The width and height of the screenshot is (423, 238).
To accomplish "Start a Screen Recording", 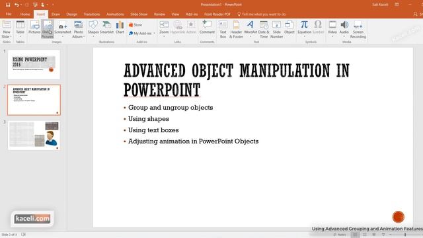I will click(358, 29).
